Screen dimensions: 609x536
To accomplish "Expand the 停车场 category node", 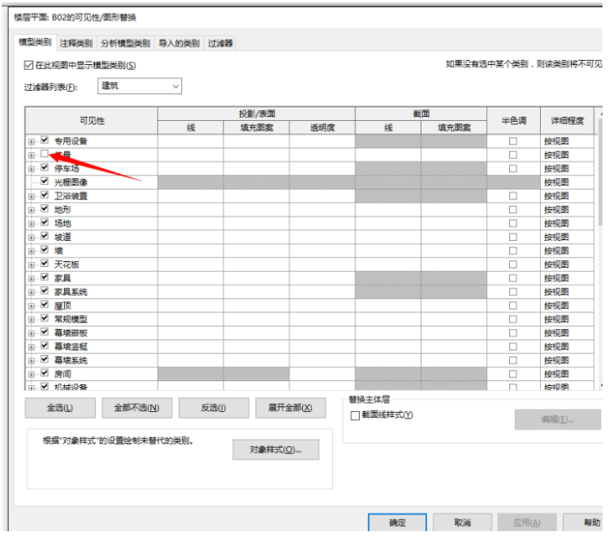I will 32,169.
